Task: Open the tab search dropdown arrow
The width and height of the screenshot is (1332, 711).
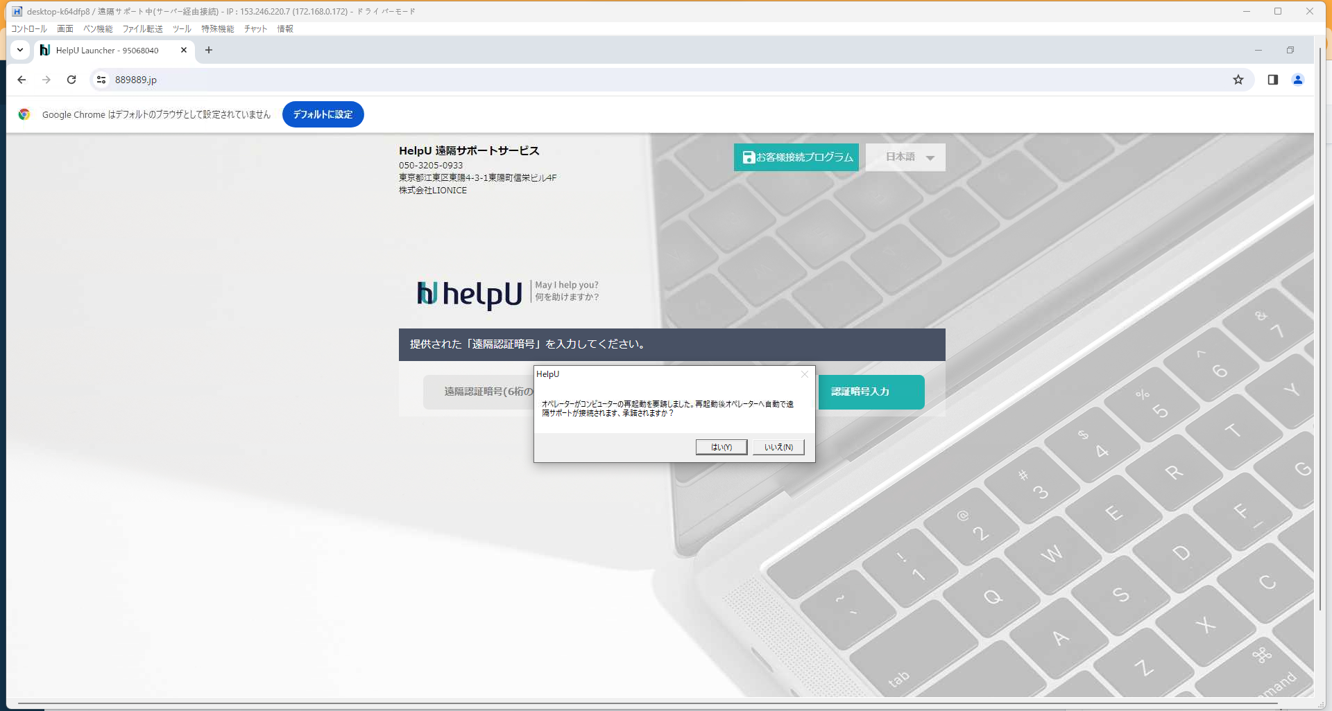Action: [20, 50]
